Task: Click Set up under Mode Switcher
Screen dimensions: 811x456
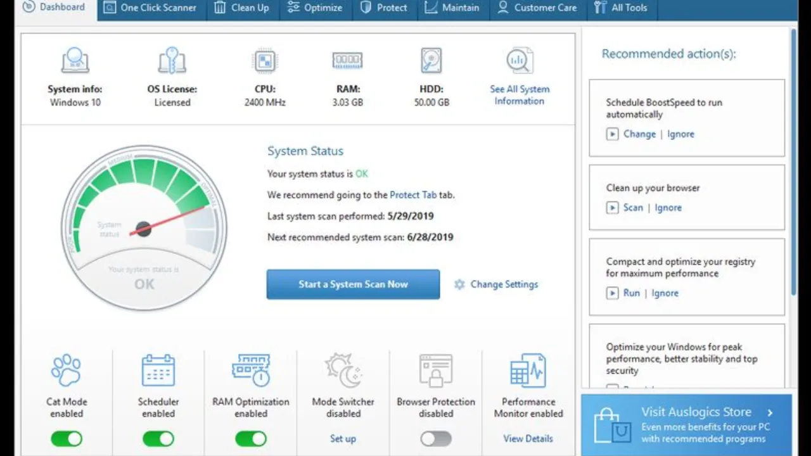Action: tap(343, 438)
